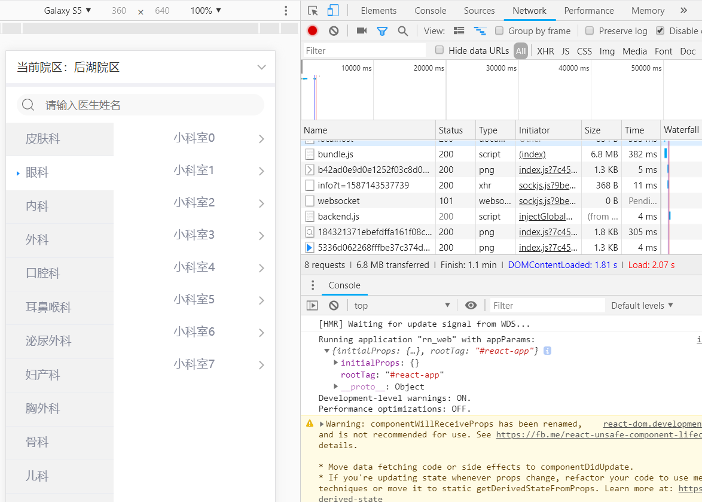The image size is (702, 502).
Task: Open the react-dom.development source link
Action: 652,424
